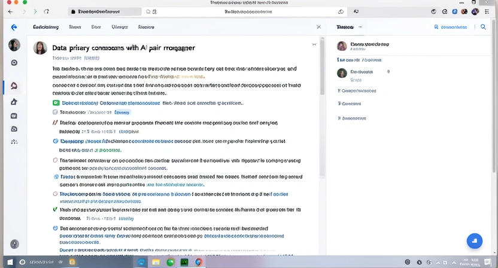Click the blue link beside green document icon

coord(111,103)
